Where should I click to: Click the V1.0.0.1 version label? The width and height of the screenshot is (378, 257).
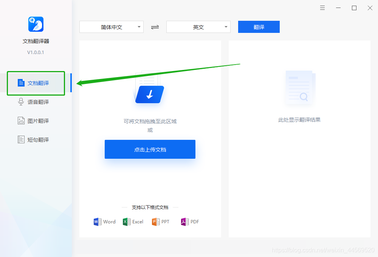[x=36, y=52]
